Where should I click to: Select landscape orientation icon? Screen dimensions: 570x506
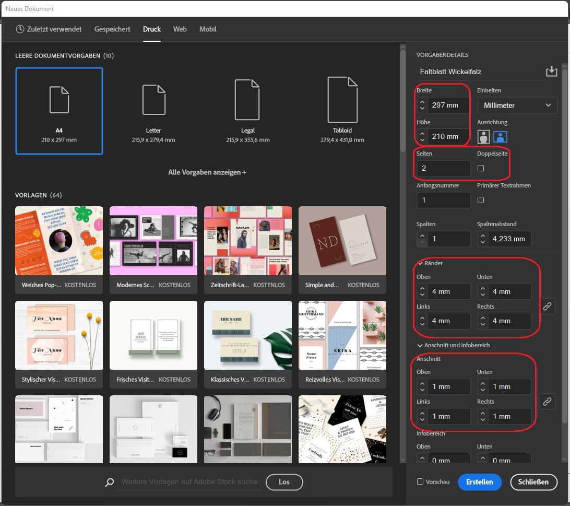tap(500, 137)
